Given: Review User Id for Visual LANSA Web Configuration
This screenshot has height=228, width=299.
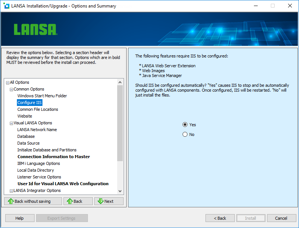Looking at the screenshot, I should pyautogui.click(x=63, y=184).
